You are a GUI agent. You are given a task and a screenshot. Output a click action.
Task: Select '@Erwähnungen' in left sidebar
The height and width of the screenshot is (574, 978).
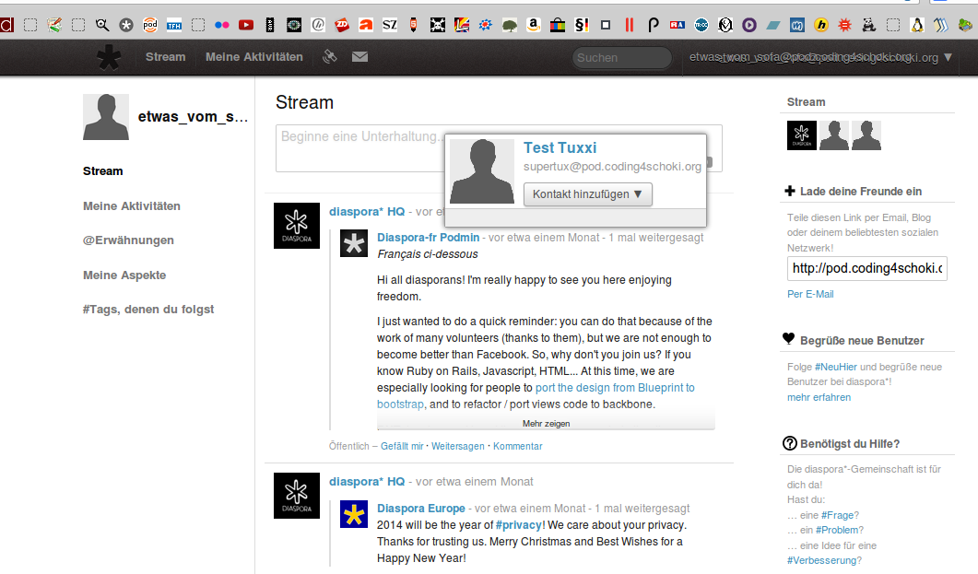click(128, 240)
